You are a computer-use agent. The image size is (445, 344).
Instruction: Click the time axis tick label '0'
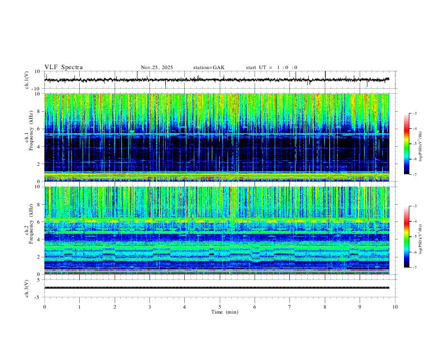(x=44, y=307)
